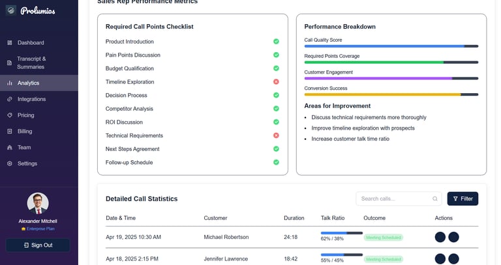Click the Settings gear icon
The image size is (501, 265).
(x=10, y=163)
